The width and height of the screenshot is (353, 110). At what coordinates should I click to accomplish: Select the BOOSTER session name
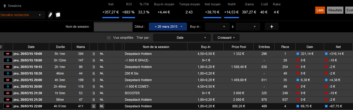[x=132, y=93]
